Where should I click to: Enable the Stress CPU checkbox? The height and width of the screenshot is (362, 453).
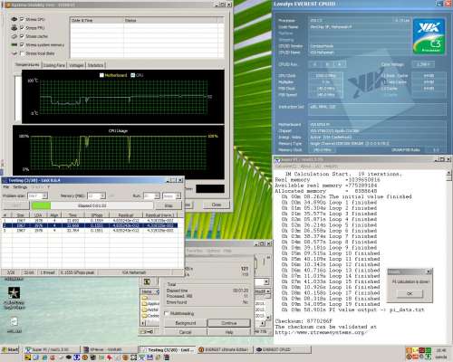pyautogui.click(x=22, y=19)
